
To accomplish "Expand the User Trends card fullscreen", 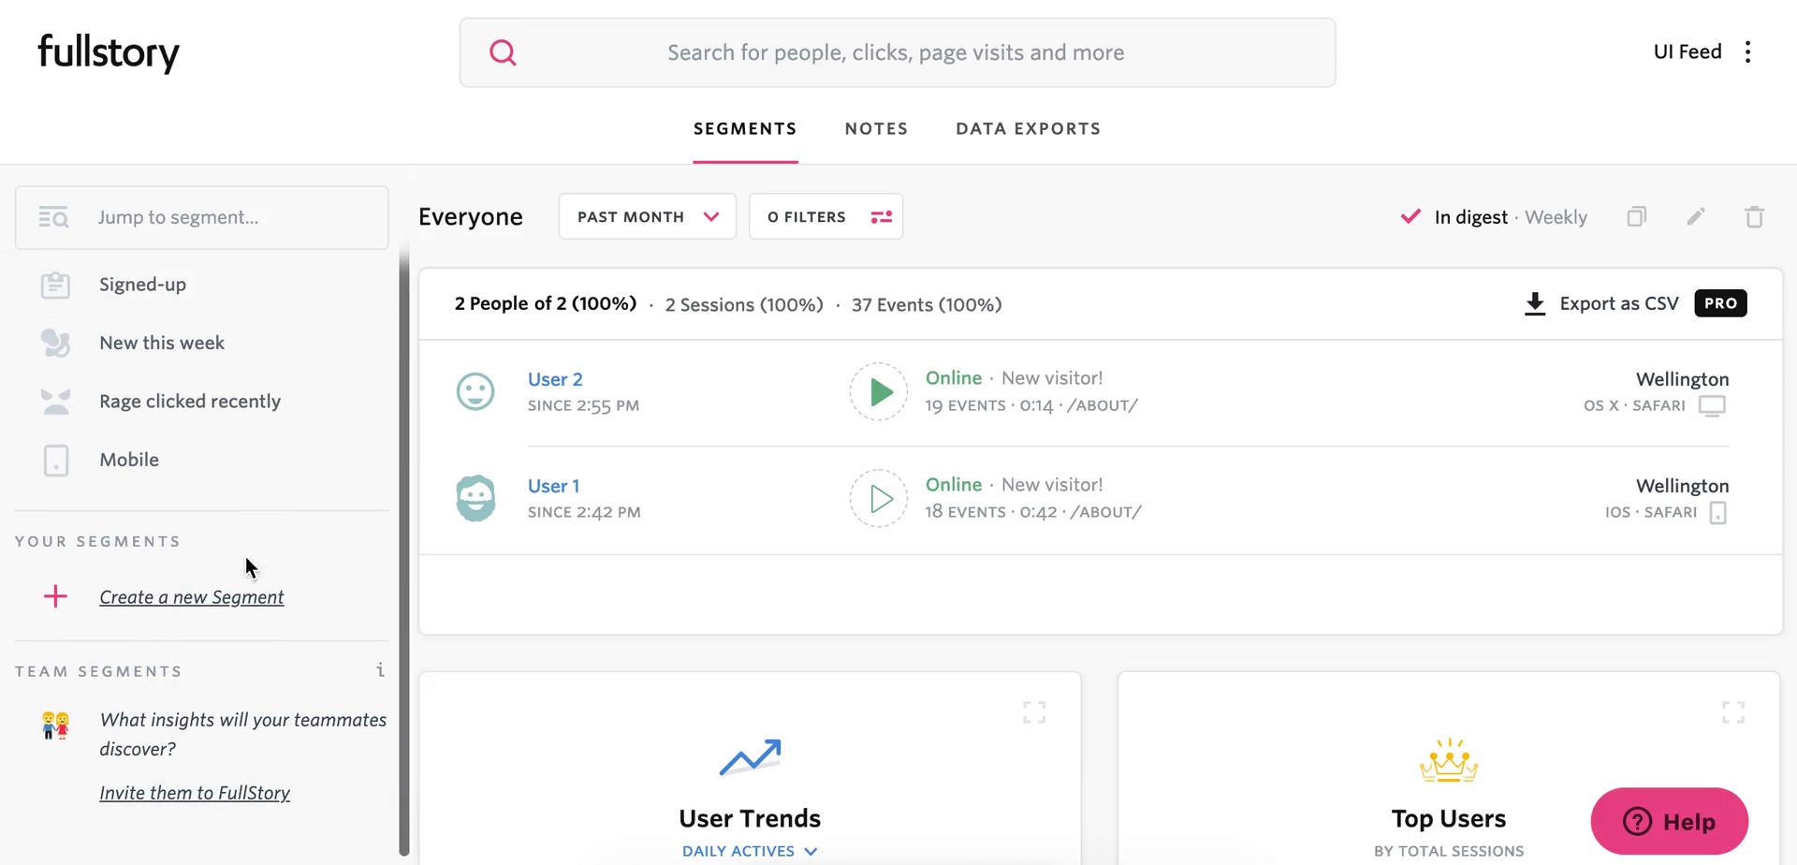I will [1034, 712].
